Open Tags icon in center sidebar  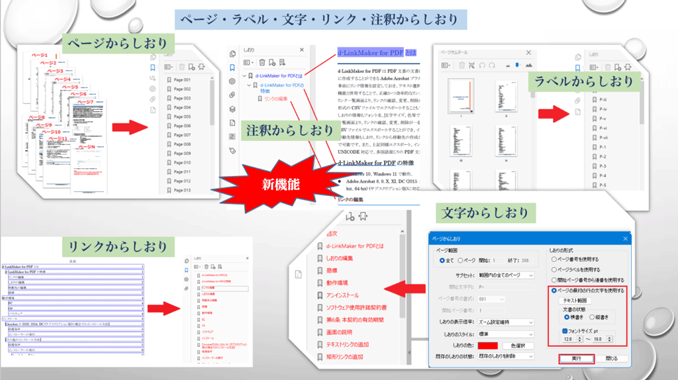tap(232, 150)
